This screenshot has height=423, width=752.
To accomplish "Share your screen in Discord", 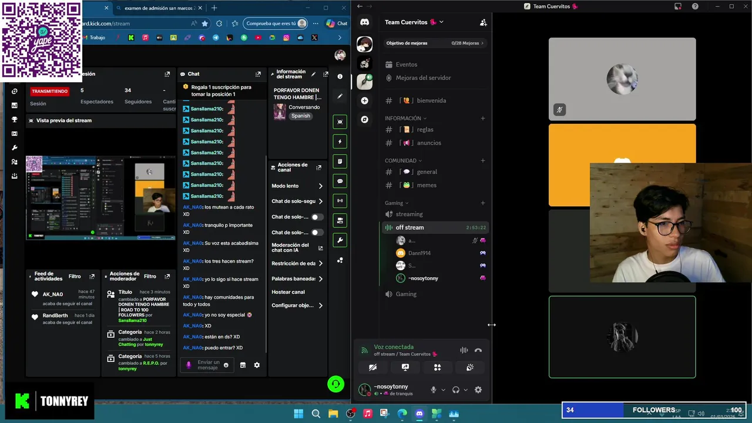I will (x=405, y=367).
